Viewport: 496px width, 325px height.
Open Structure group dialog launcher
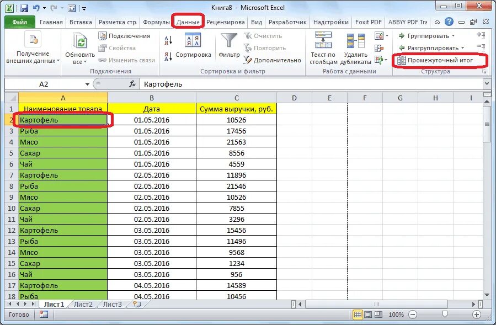(x=484, y=72)
